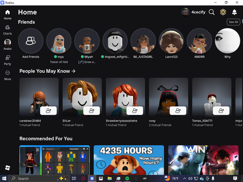
Task: Click the 76°F weather widget
Action: pos(172,179)
